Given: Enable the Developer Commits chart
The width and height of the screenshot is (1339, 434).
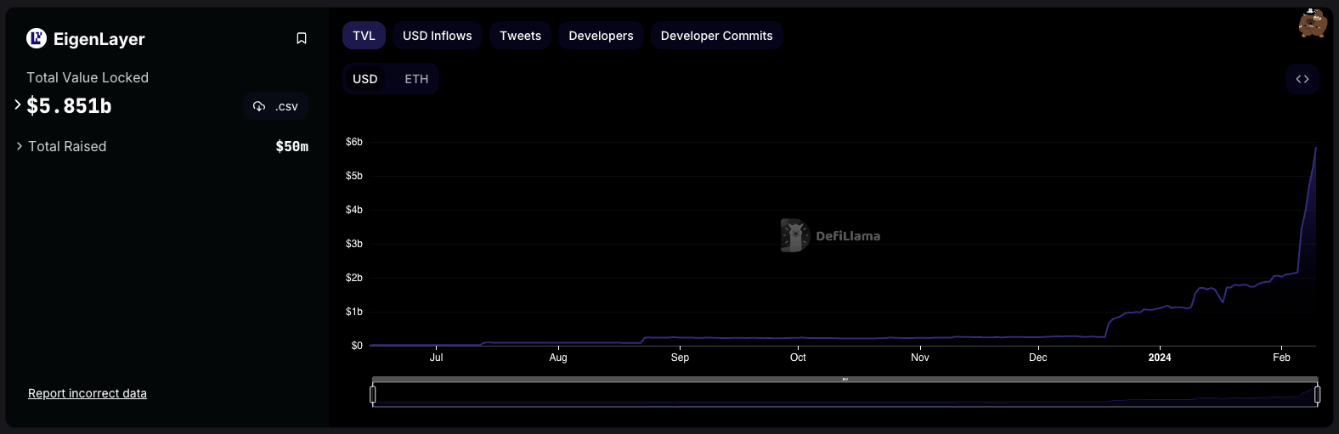Looking at the screenshot, I should click(x=717, y=36).
